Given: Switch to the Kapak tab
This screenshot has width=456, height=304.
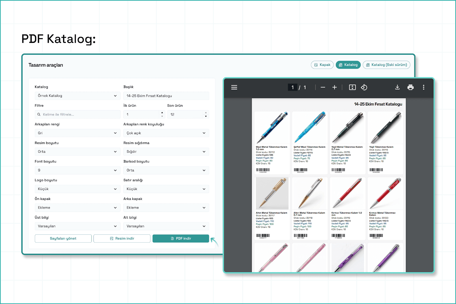Looking at the screenshot, I should click(322, 65).
